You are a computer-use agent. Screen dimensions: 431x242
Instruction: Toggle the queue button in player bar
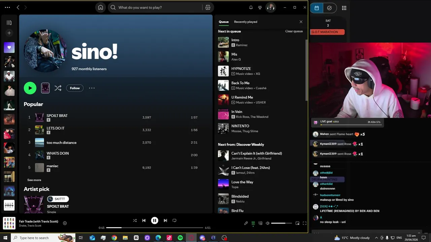pyautogui.click(x=253, y=223)
